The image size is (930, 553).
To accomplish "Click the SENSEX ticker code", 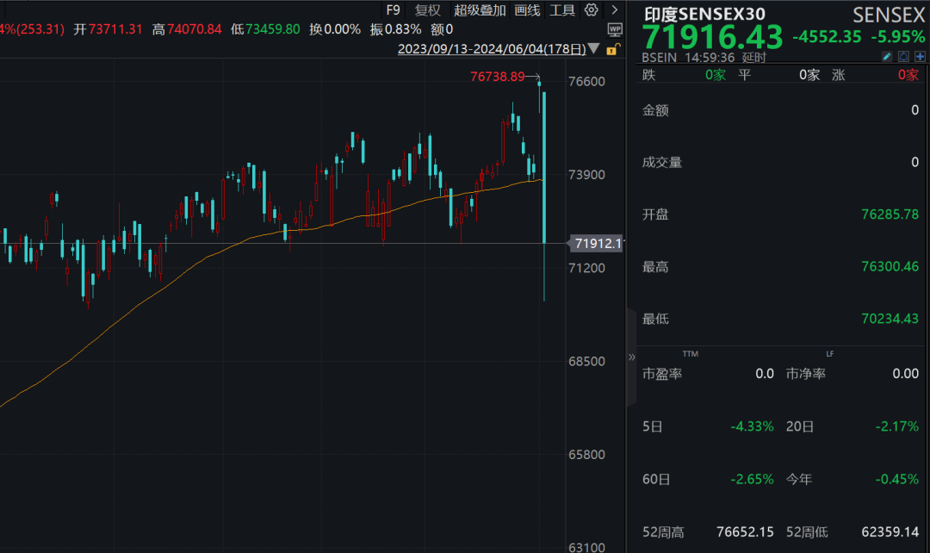I will (889, 15).
